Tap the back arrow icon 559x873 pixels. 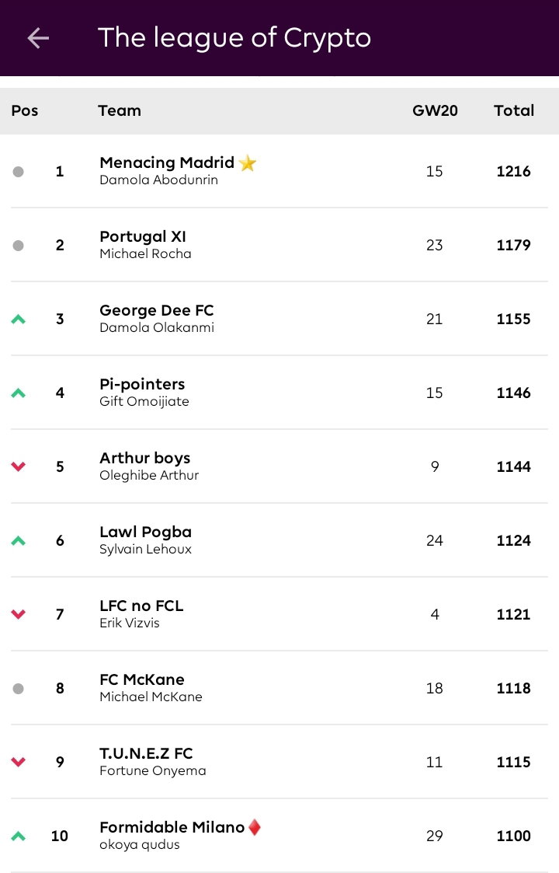[x=38, y=38]
